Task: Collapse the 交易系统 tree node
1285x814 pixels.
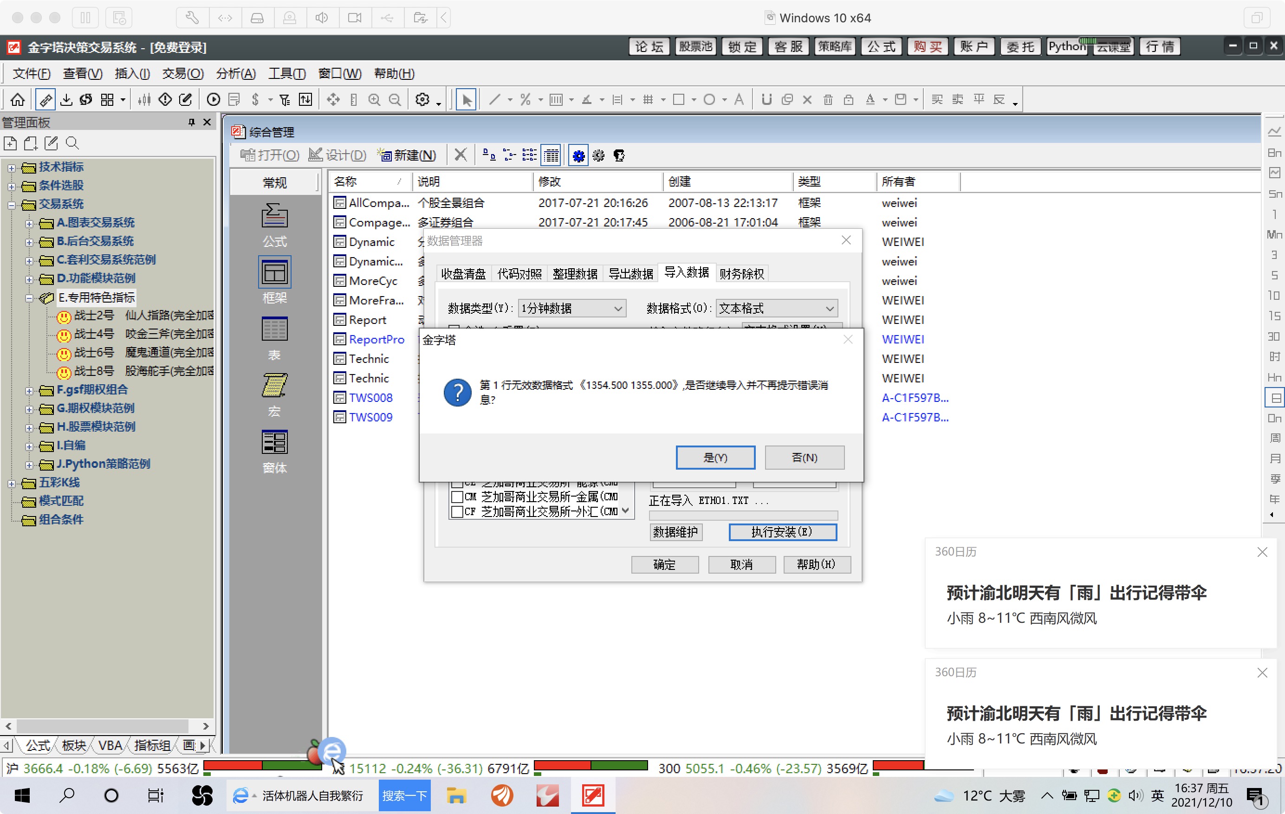Action: coord(11,205)
